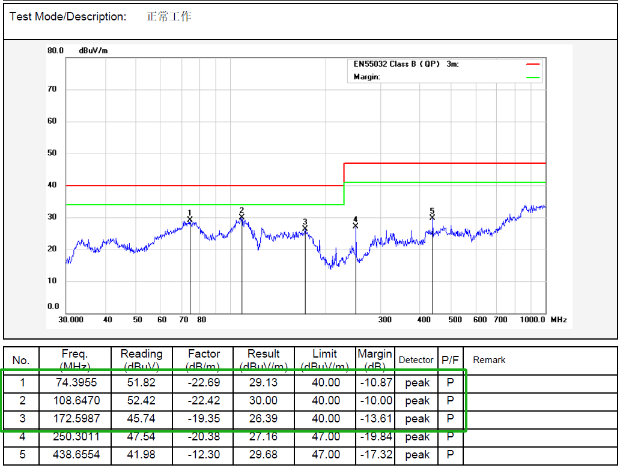The width and height of the screenshot is (620, 468).
Task: Click the Remark column header
Action: pyautogui.click(x=489, y=360)
